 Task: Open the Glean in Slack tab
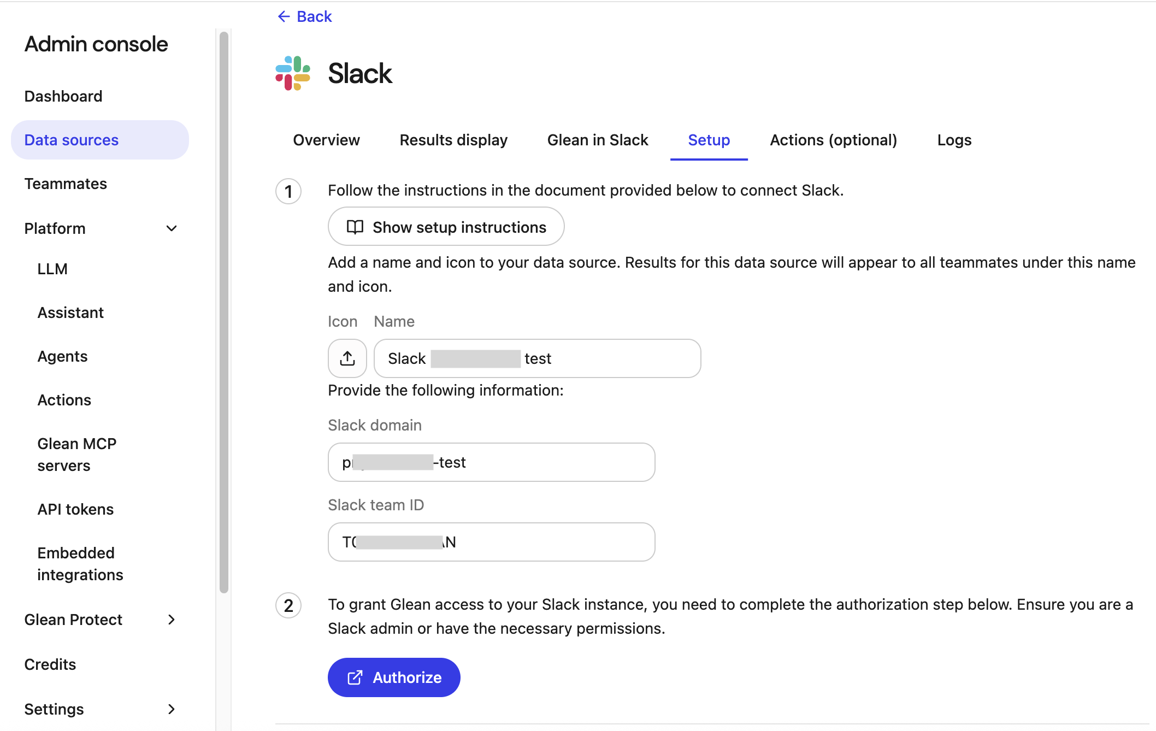tap(597, 140)
